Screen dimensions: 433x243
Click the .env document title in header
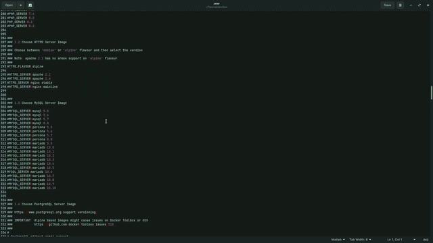[216, 3]
